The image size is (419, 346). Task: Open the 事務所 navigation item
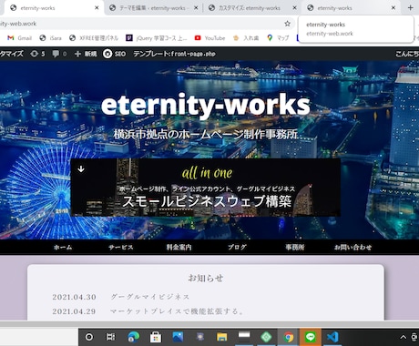point(295,247)
